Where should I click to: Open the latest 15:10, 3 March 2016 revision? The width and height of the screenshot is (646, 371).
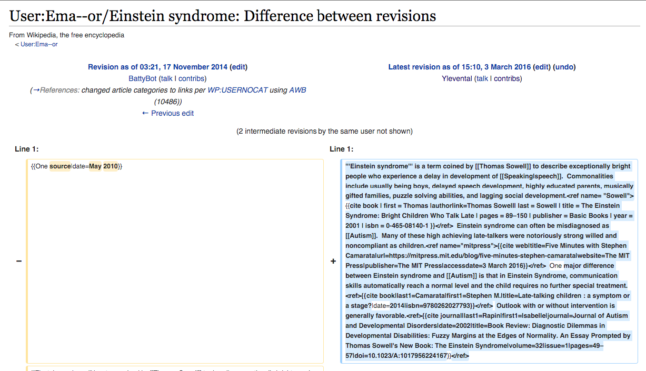pos(460,67)
